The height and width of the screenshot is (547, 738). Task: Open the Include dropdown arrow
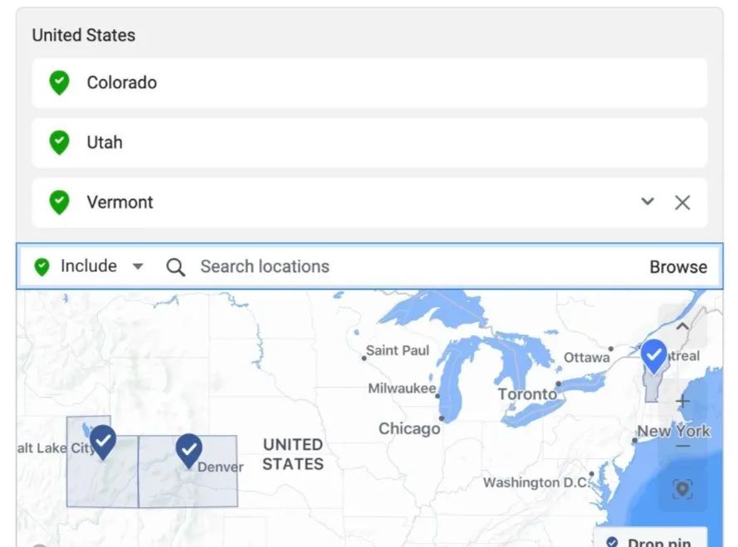pyautogui.click(x=138, y=266)
